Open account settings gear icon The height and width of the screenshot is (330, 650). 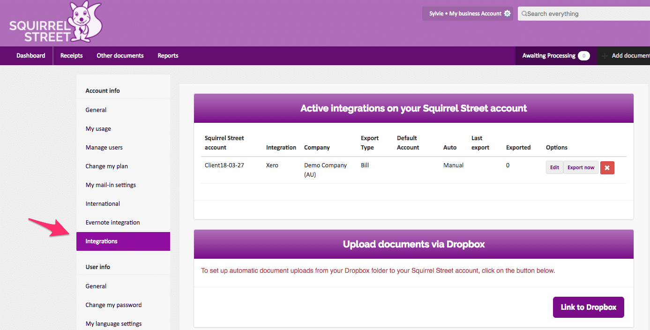click(x=507, y=14)
